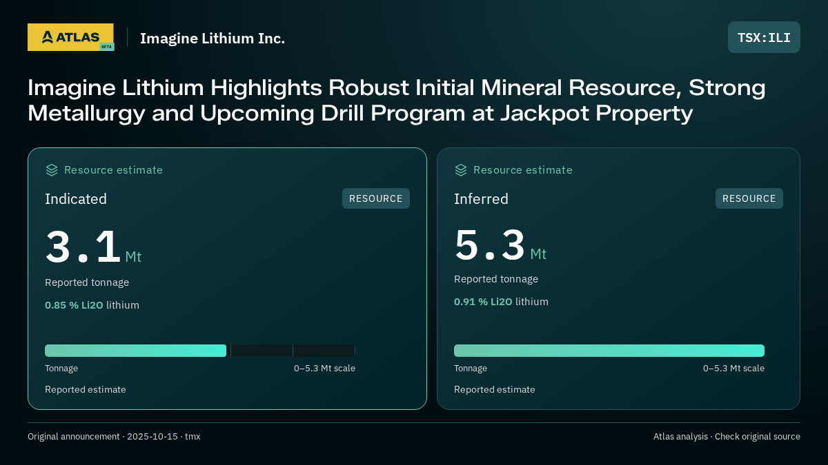Click the RESOURCE tag on the Indicated card
The height and width of the screenshot is (465, 828).
pos(376,198)
